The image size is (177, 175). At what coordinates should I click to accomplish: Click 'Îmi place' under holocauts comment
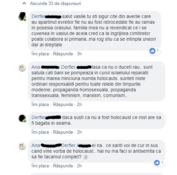[x=40, y=104]
